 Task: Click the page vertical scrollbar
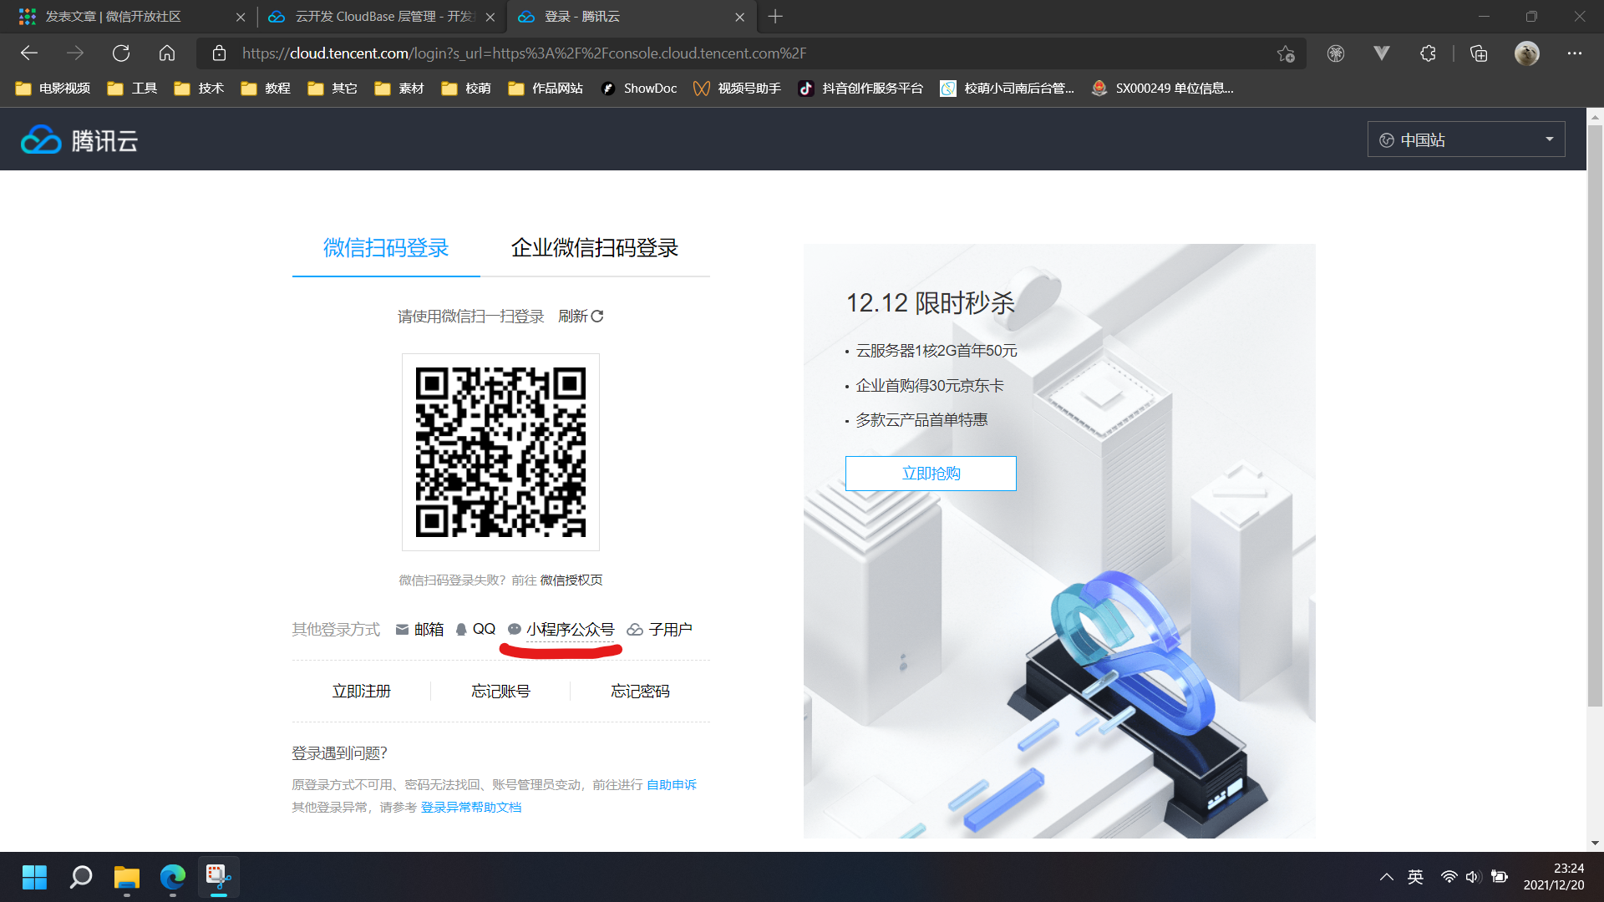1595,418
